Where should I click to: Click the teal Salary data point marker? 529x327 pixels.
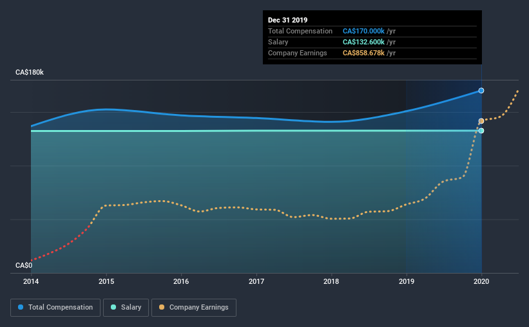tap(481, 131)
